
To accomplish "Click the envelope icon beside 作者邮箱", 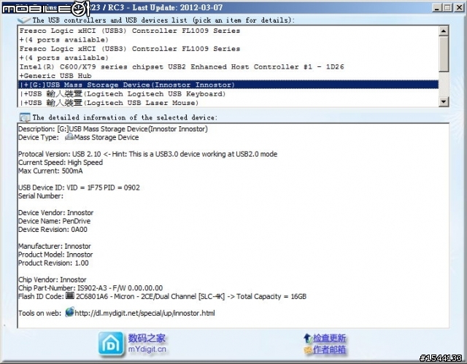I will (x=308, y=349).
